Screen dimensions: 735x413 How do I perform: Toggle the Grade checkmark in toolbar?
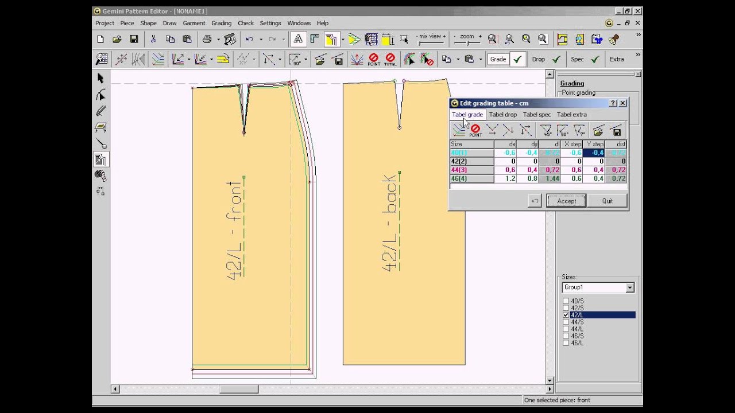pos(517,59)
